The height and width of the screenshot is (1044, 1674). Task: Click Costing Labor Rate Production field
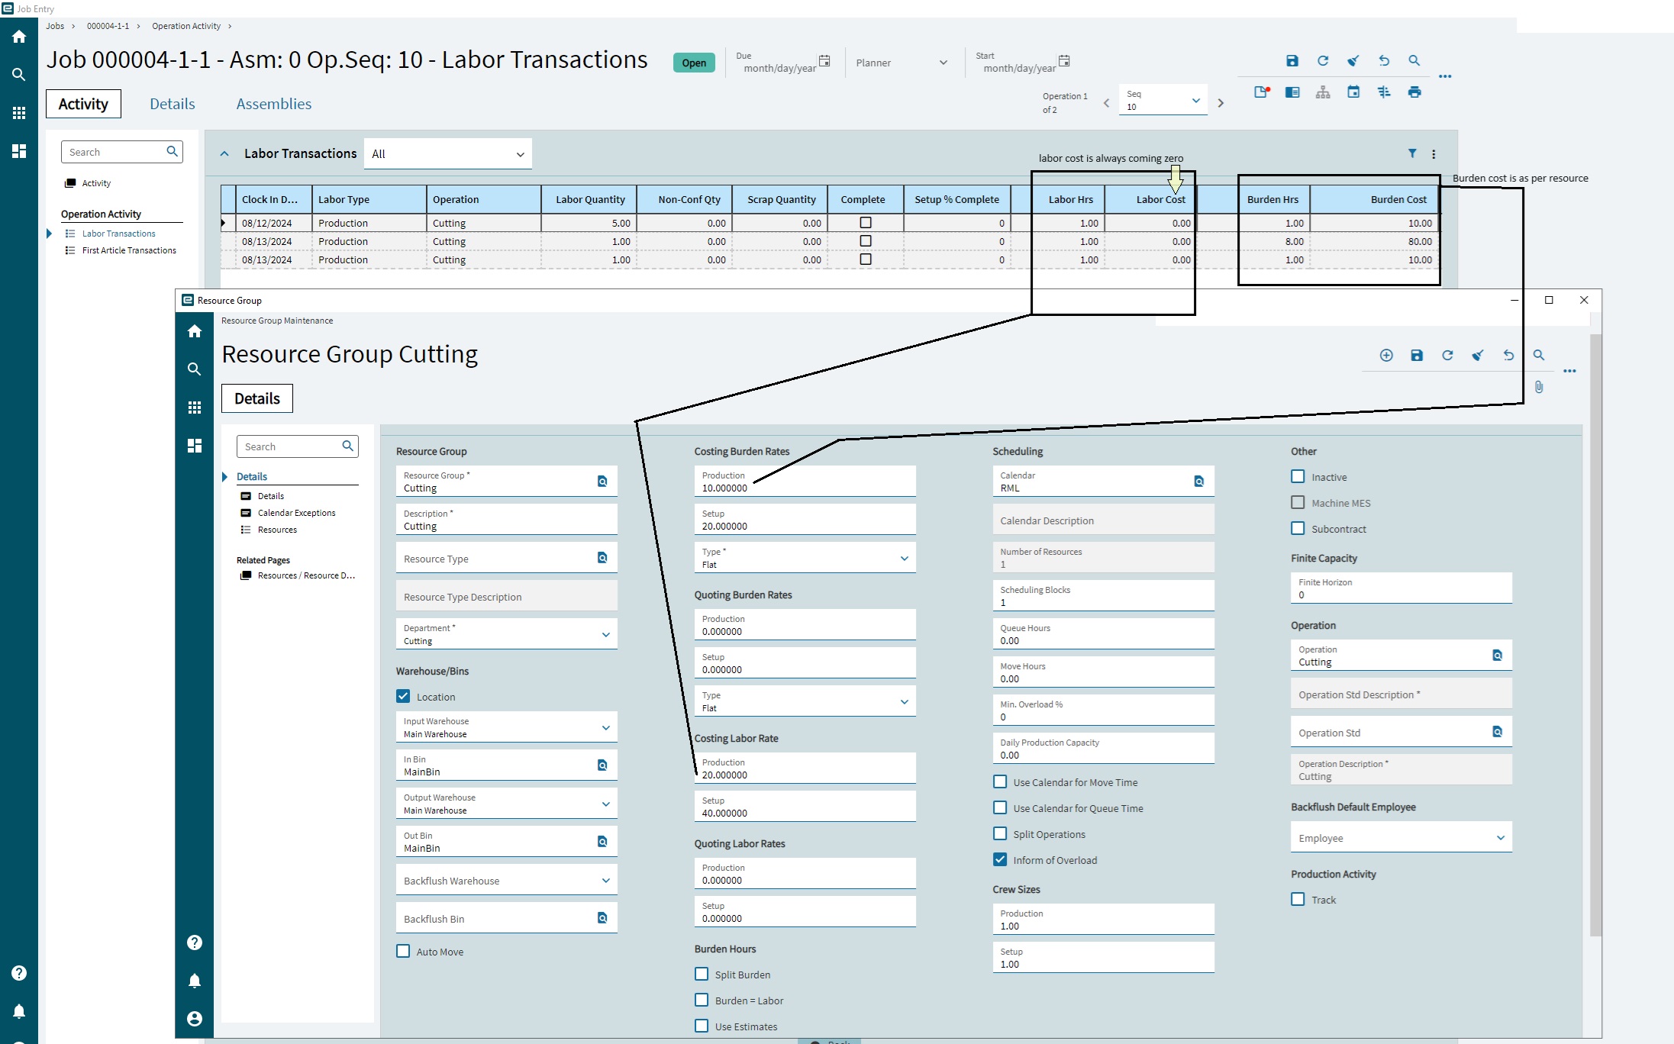coord(805,768)
